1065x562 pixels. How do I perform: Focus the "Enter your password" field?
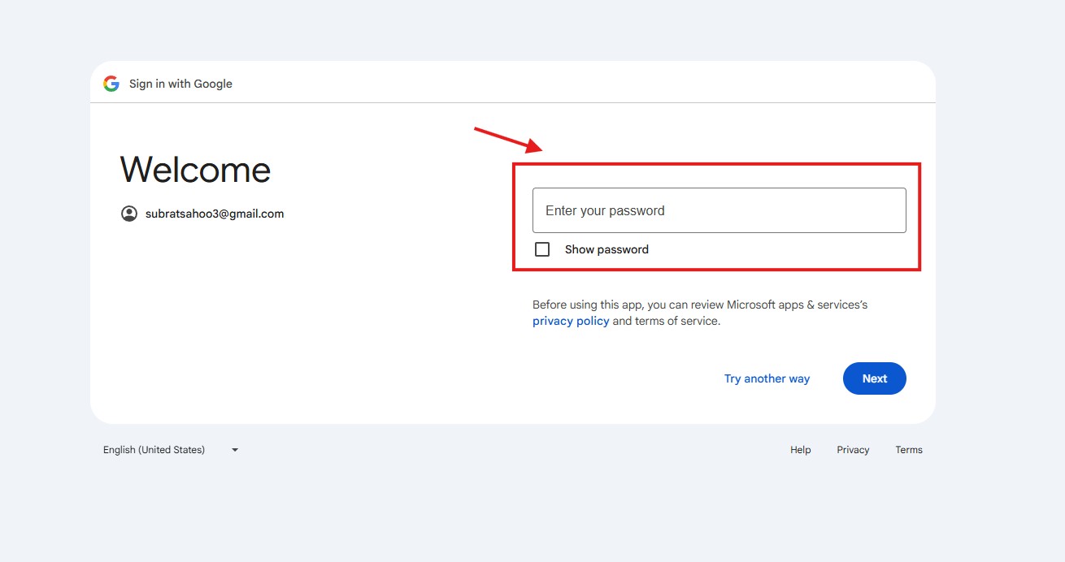719,210
